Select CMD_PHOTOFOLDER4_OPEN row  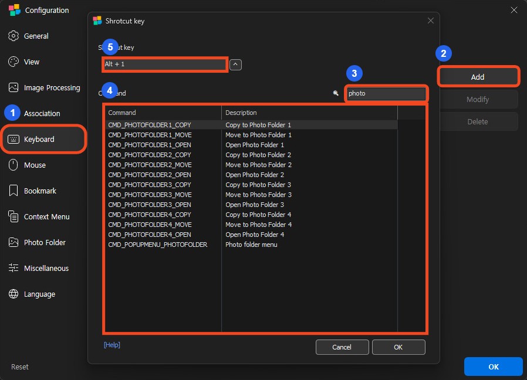coord(251,235)
